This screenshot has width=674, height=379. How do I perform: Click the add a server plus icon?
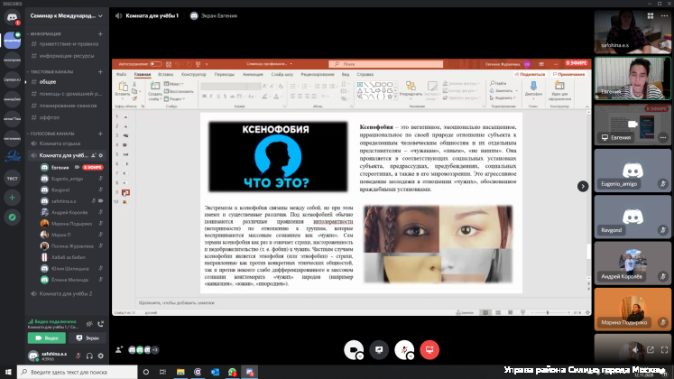(x=12, y=198)
